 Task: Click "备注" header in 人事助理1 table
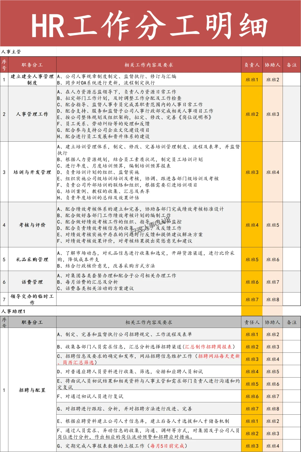(x=292, y=322)
